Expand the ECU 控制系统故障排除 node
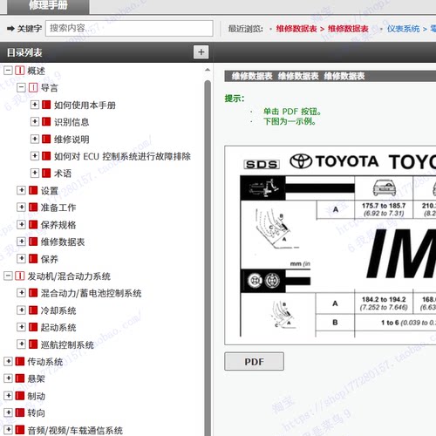This screenshot has height=436, width=436. 35,156
